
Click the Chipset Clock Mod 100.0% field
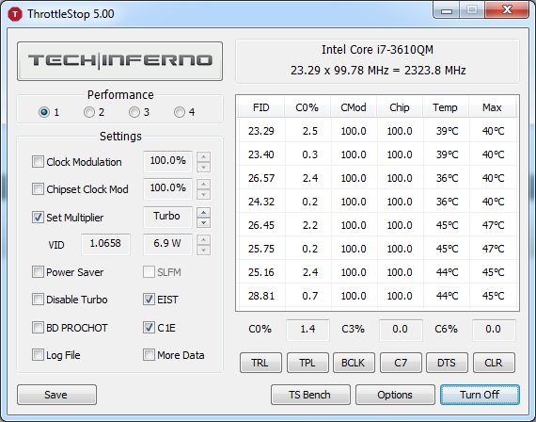[x=167, y=188]
